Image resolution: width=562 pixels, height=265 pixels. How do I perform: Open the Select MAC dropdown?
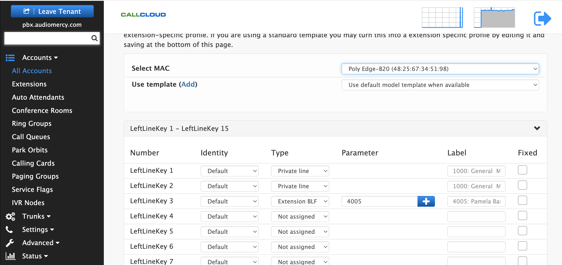(440, 69)
